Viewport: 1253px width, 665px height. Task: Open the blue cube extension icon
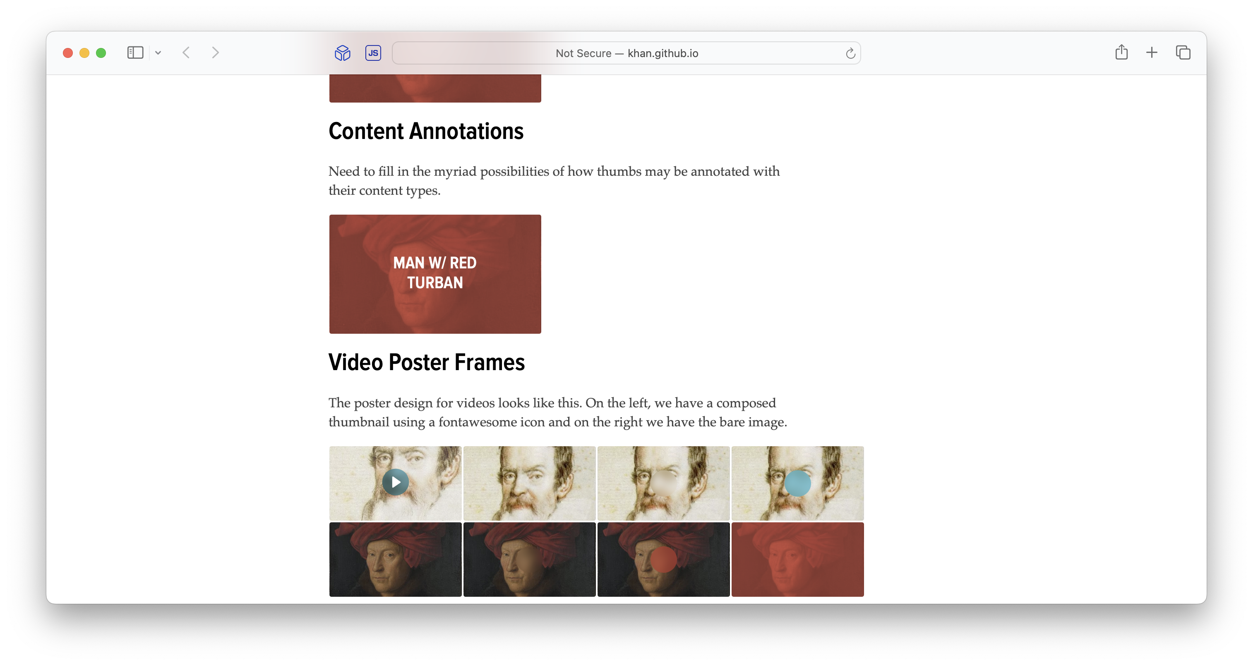click(343, 53)
